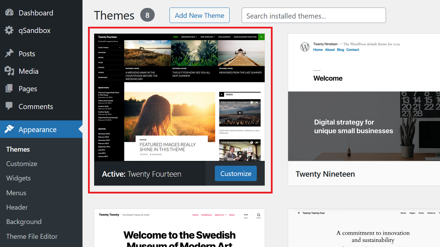
Task: Open the Twenty Twenty Four theme thumbnail
Action: [x=364, y=228]
